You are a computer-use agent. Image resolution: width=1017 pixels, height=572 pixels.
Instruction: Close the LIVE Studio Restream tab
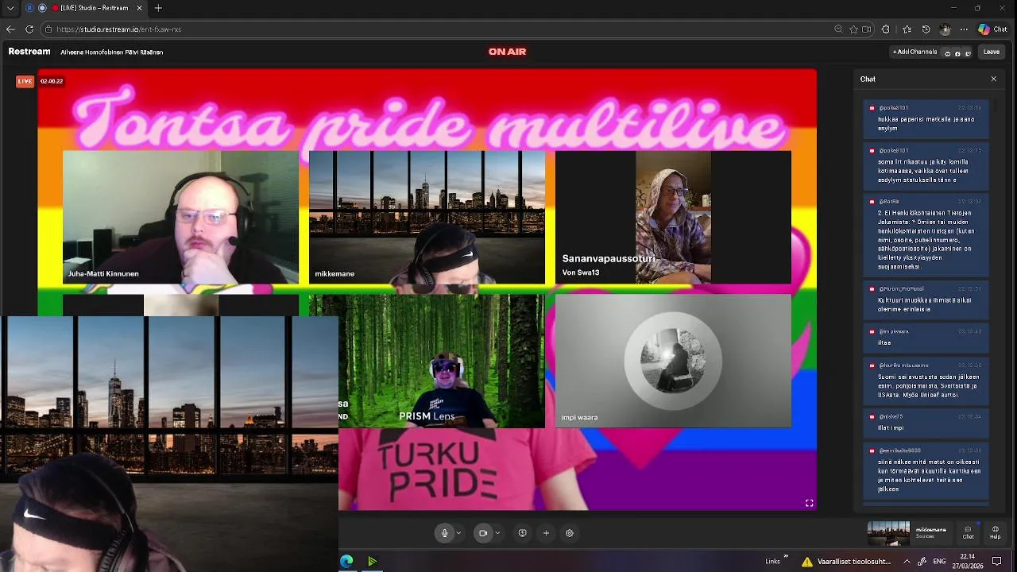(x=140, y=8)
